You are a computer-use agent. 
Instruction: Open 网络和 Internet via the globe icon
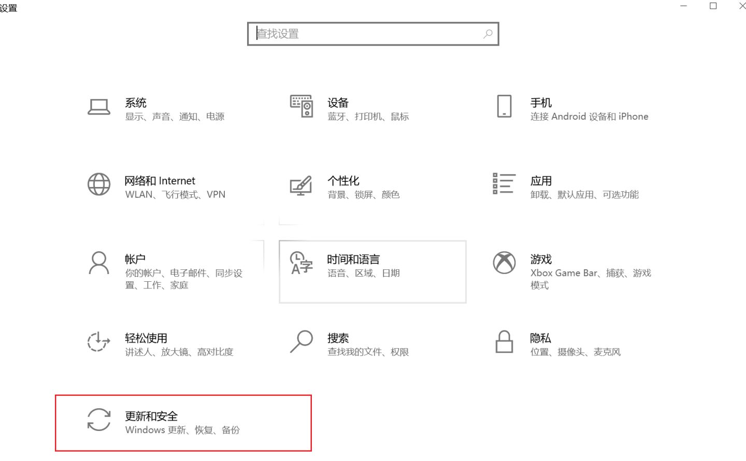pyautogui.click(x=99, y=185)
